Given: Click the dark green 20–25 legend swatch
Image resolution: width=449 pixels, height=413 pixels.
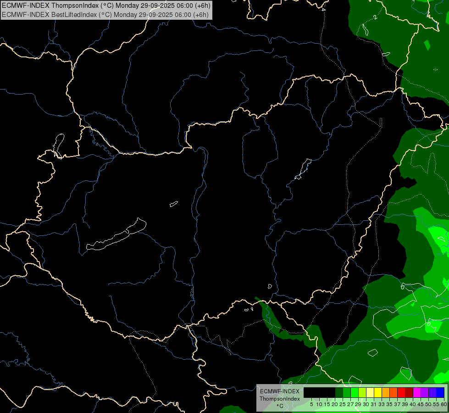Looking at the screenshot, I should (x=339, y=392).
